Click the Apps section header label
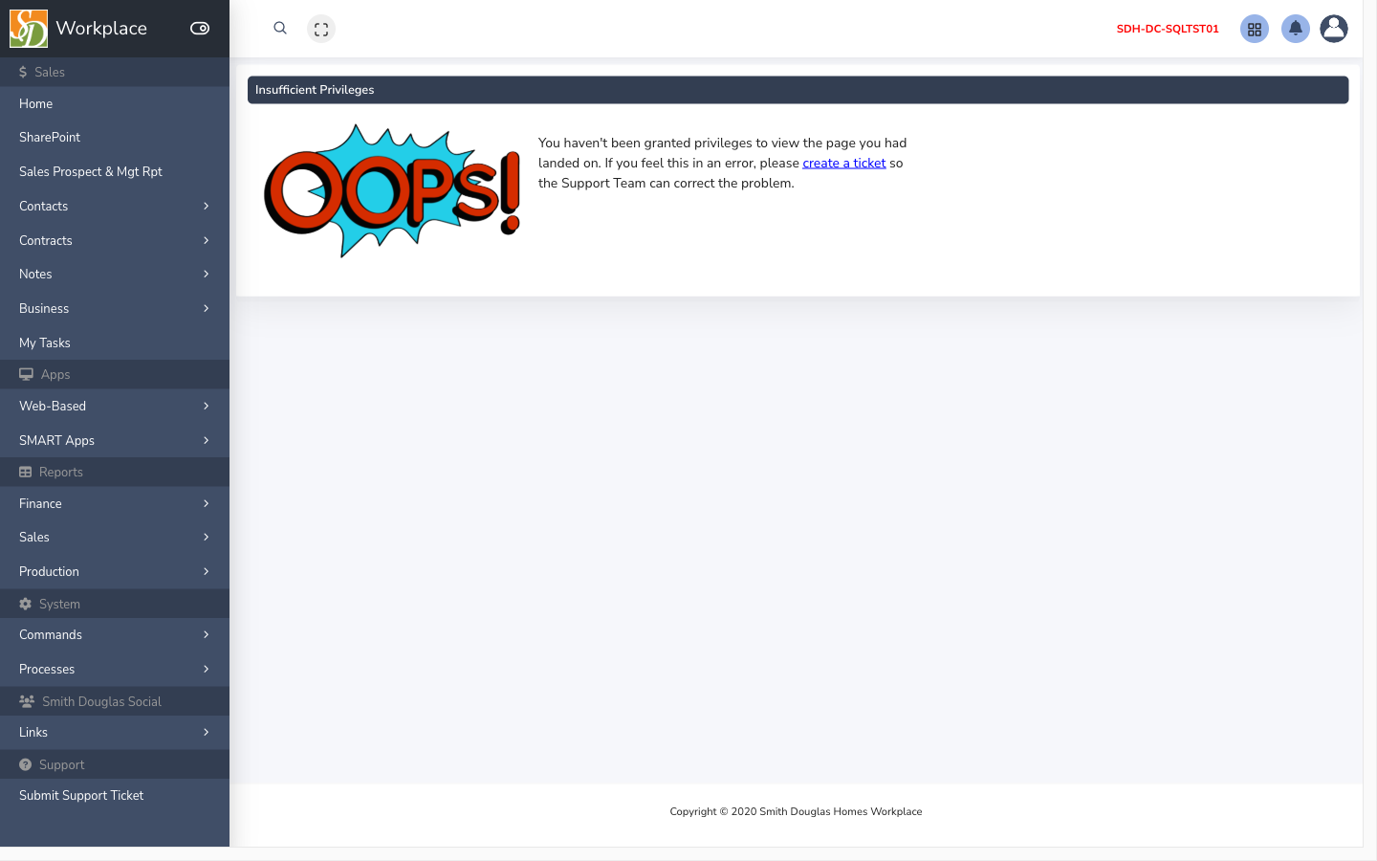The image size is (1377, 861). pos(55,374)
